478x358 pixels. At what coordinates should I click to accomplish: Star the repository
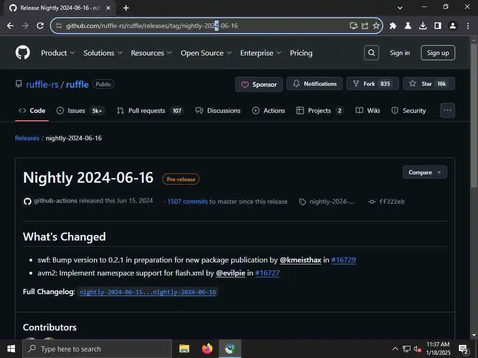tap(429, 83)
